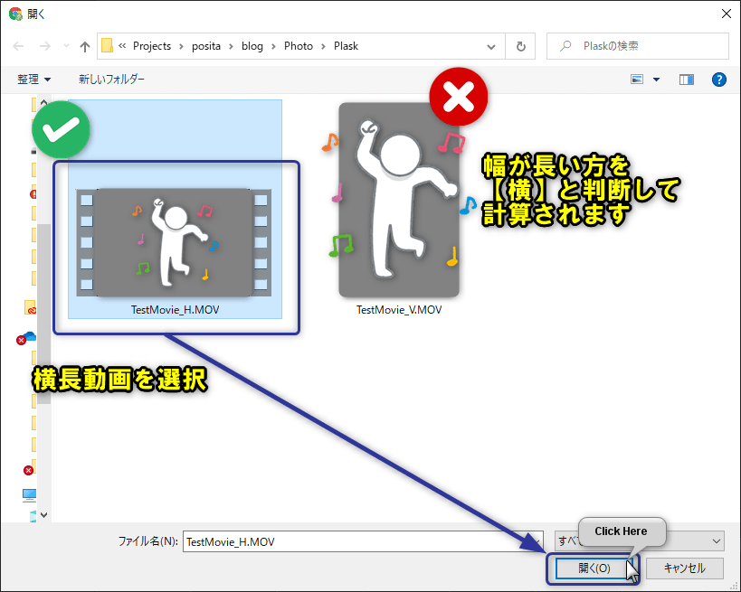Viewport: 741px width, 592px height.
Task: Click the TestMovie_H.MOV file name
Action: pos(176,310)
